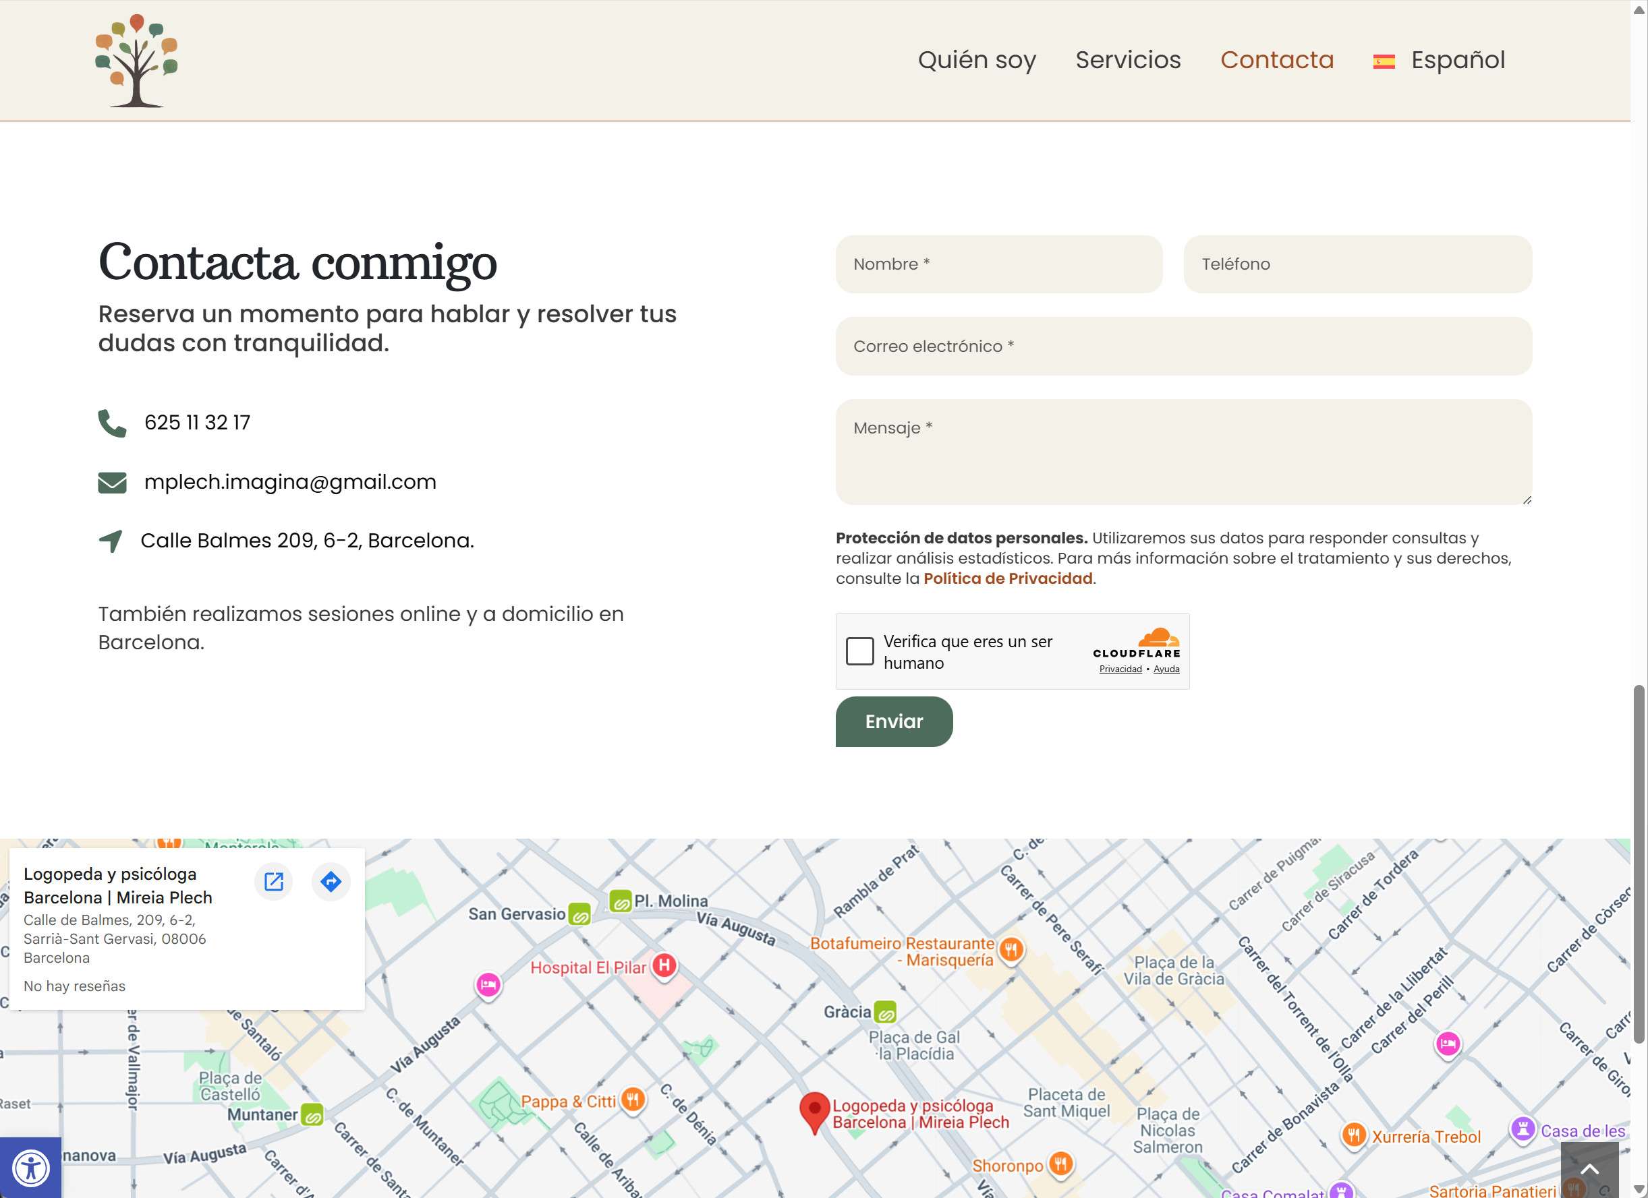Screen dimensions: 1648x1198
Task: Go to the Quién soy page
Action: pos(977,60)
